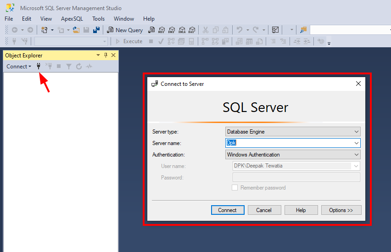Click the Find in Files icon
Screen dimensions: 391x252
point(303,30)
